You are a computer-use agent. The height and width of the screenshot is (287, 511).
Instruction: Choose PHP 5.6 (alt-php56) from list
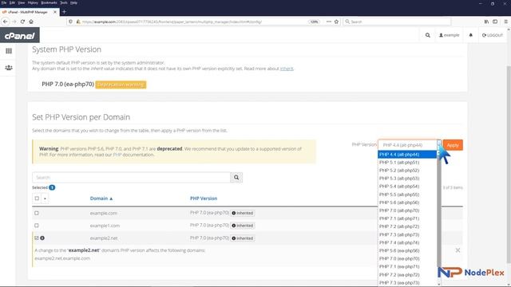[x=407, y=202]
